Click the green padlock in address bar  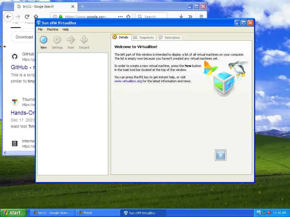click(x=61, y=17)
